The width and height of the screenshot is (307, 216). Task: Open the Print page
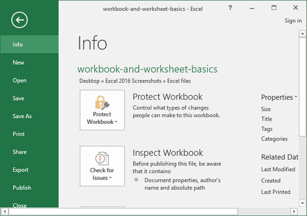point(29,134)
